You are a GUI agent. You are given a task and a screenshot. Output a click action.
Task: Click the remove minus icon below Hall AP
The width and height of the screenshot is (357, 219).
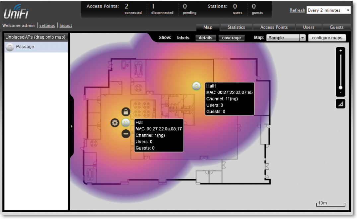click(126, 134)
